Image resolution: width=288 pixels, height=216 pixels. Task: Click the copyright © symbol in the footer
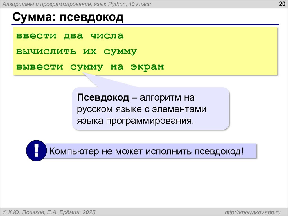click(x=5, y=211)
